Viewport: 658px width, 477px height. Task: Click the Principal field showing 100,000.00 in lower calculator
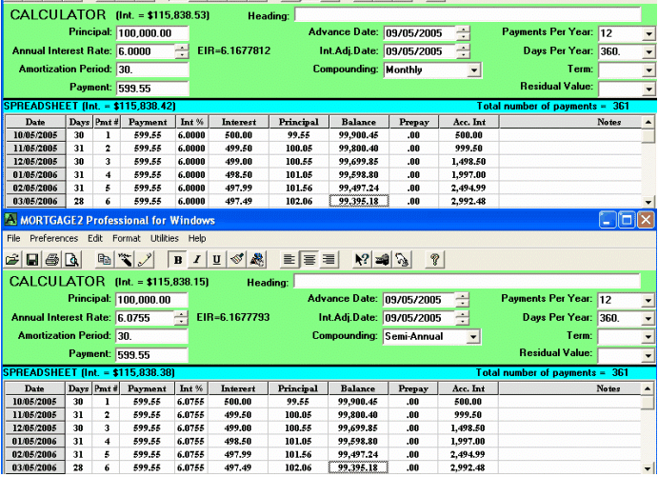pos(151,299)
